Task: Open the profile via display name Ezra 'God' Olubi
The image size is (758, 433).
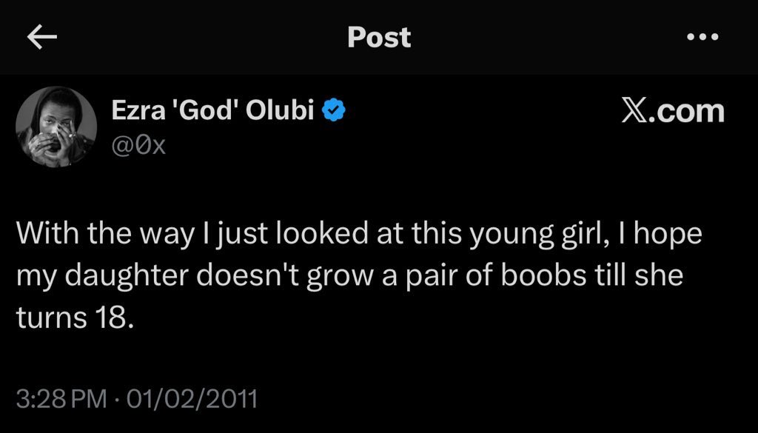Action: 215,111
